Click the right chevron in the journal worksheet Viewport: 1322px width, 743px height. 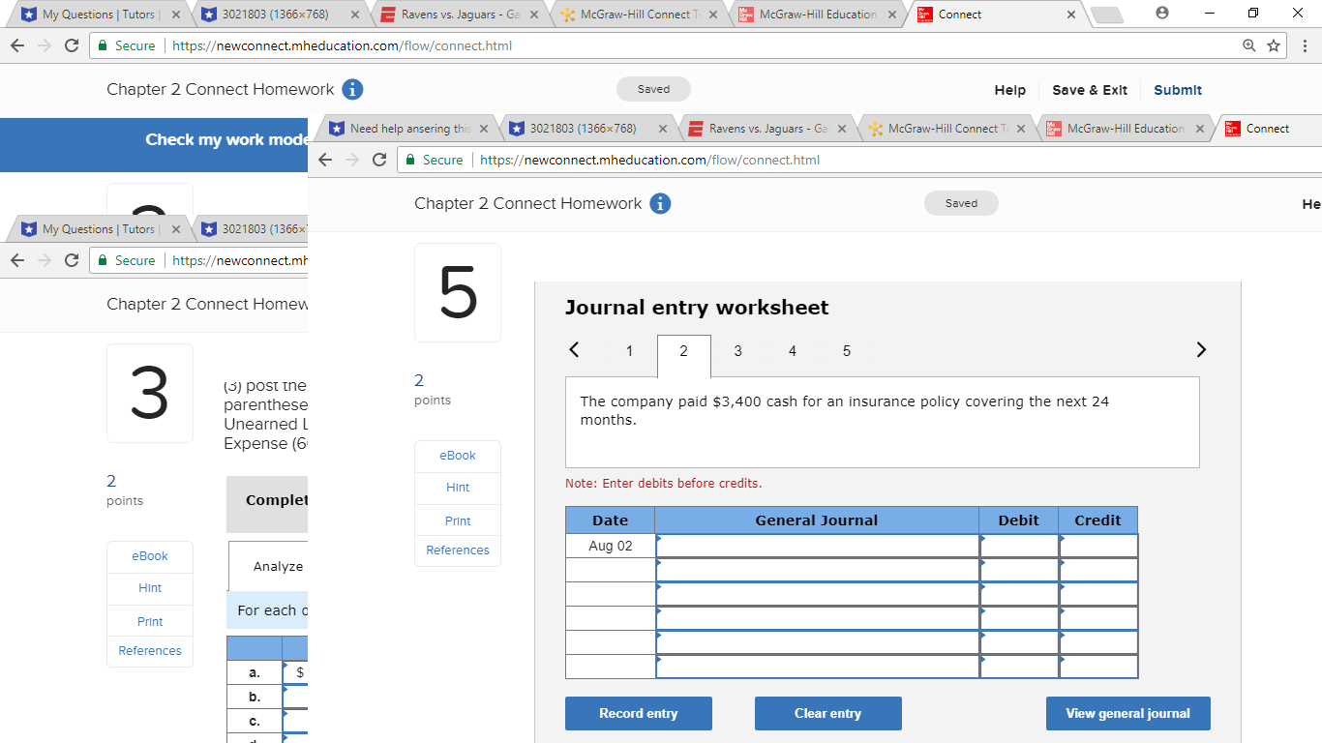click(x=1201, y=349)
